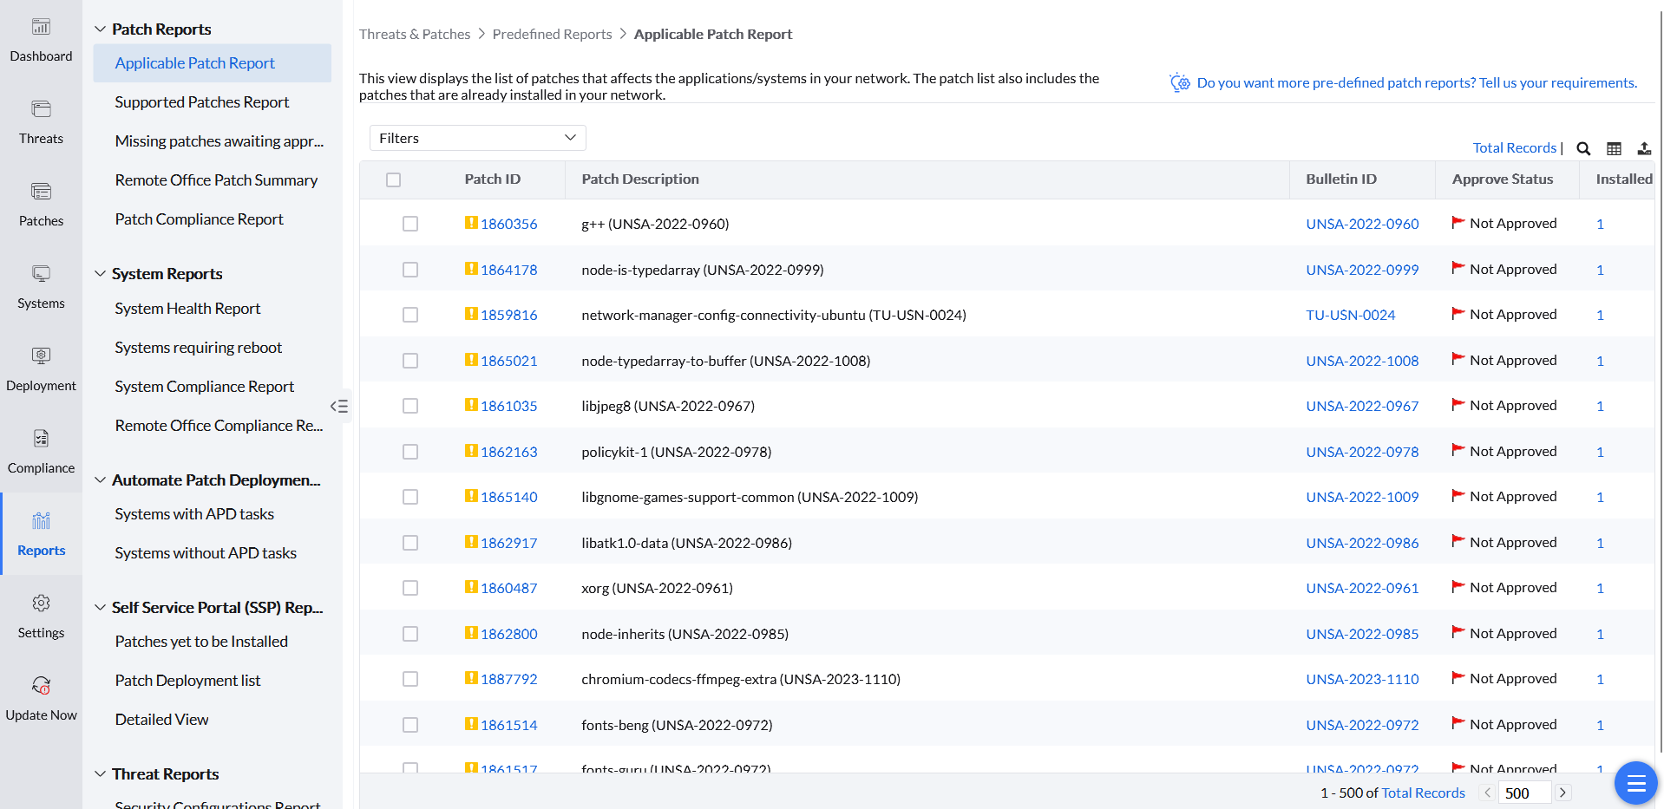Click the search magnifier icon above the table
The image size is (1664, 809).
[x=1583, y=148]
